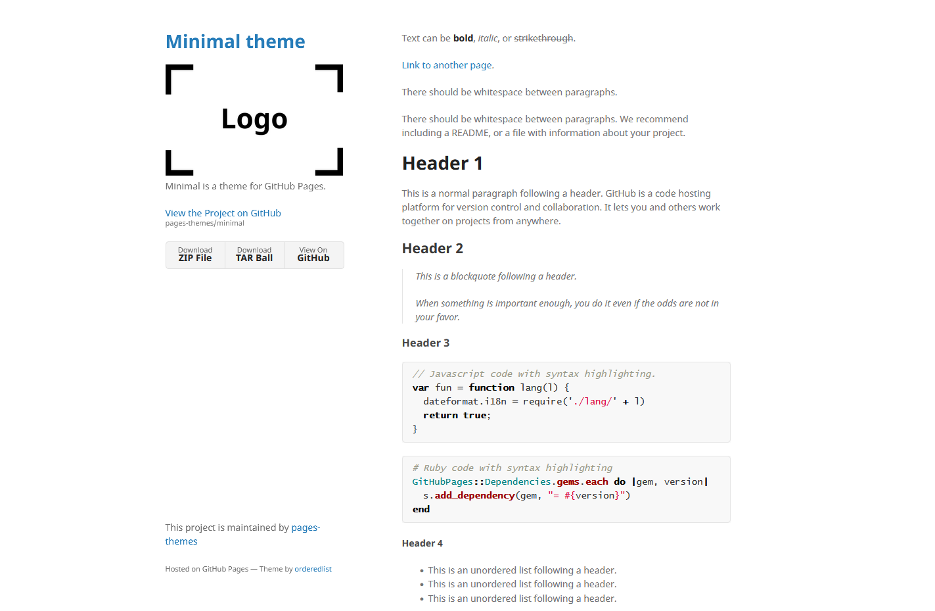The image size is (935, 611).
Task: Click the Minimal theme site title
Action: [235, 41]
